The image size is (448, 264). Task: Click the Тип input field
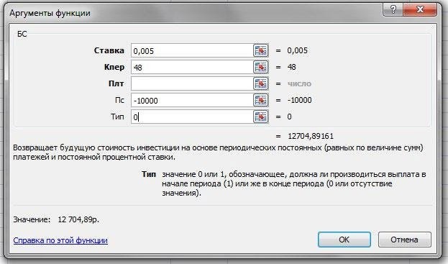[192, 117]
